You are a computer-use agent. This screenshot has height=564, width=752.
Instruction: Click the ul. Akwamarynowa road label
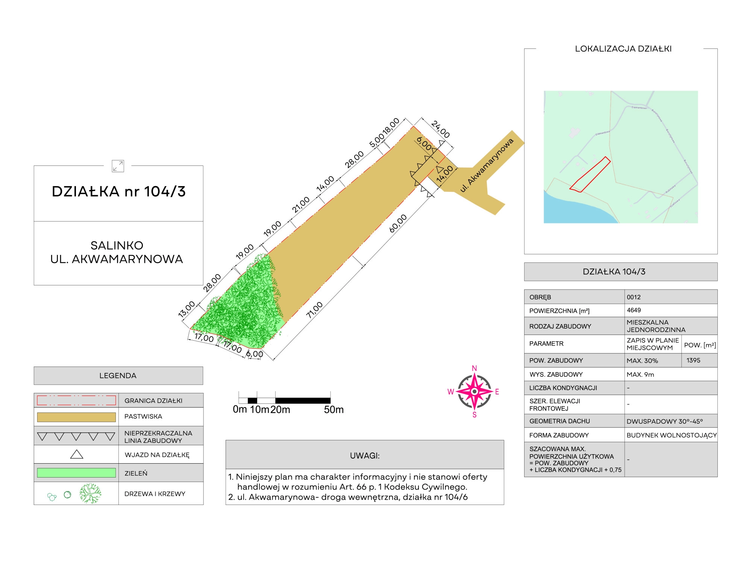(x=487, y=165)
